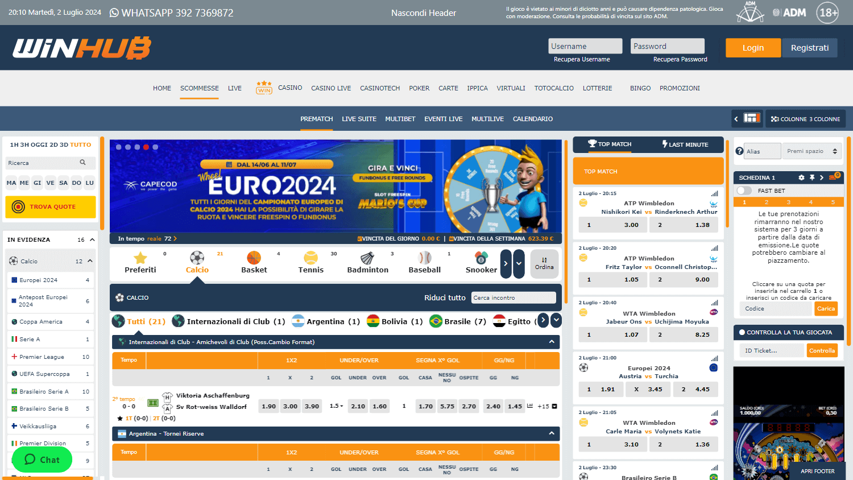Click the Registrati button

pyautogui.click(x=810, y=48)
